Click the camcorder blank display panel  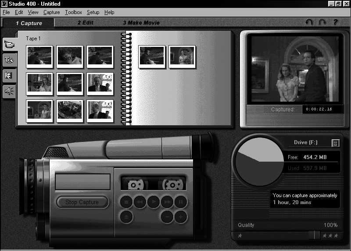pyautogui.click(x=82, y=182)
